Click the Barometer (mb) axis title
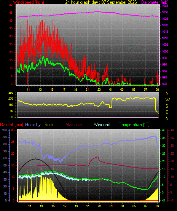Image resolution: width=177 pixels, height=211 pixels. (x=155, y=2)
